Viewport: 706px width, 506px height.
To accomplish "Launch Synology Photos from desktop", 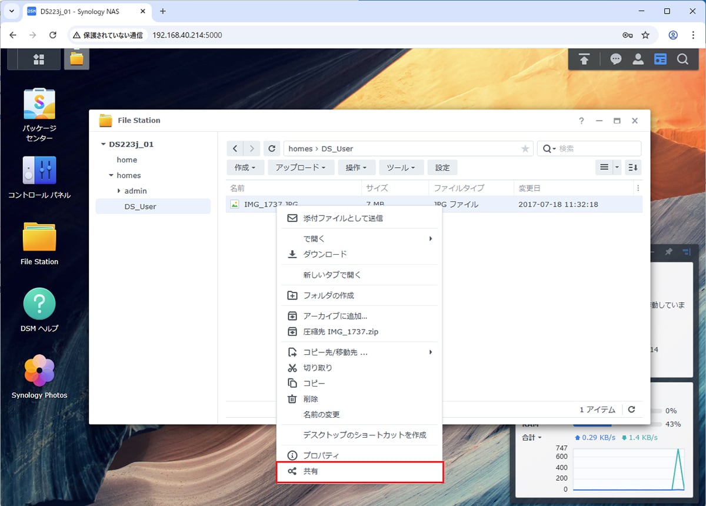I will pyautogui.click(x=39, y=371).
